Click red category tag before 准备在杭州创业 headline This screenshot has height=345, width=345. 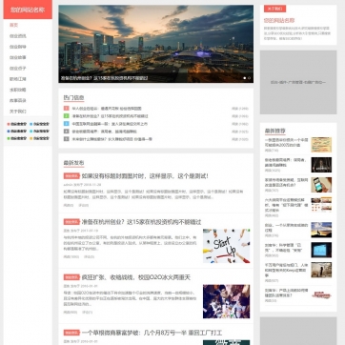[71, 222]
